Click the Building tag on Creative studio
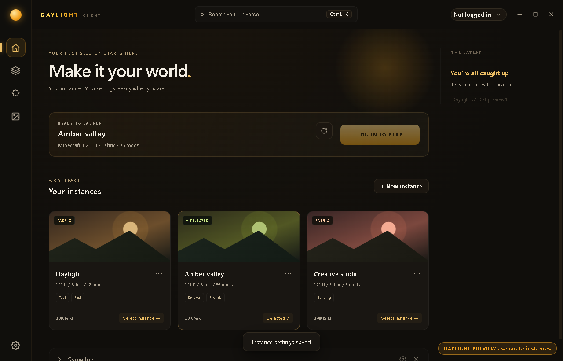 click(324, 298)
